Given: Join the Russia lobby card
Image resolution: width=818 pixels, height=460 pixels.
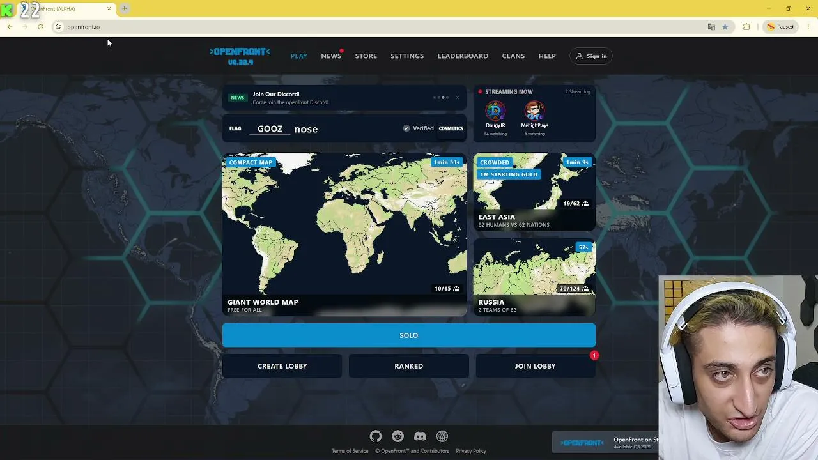Looking at the screenshot, I should 534,277.
